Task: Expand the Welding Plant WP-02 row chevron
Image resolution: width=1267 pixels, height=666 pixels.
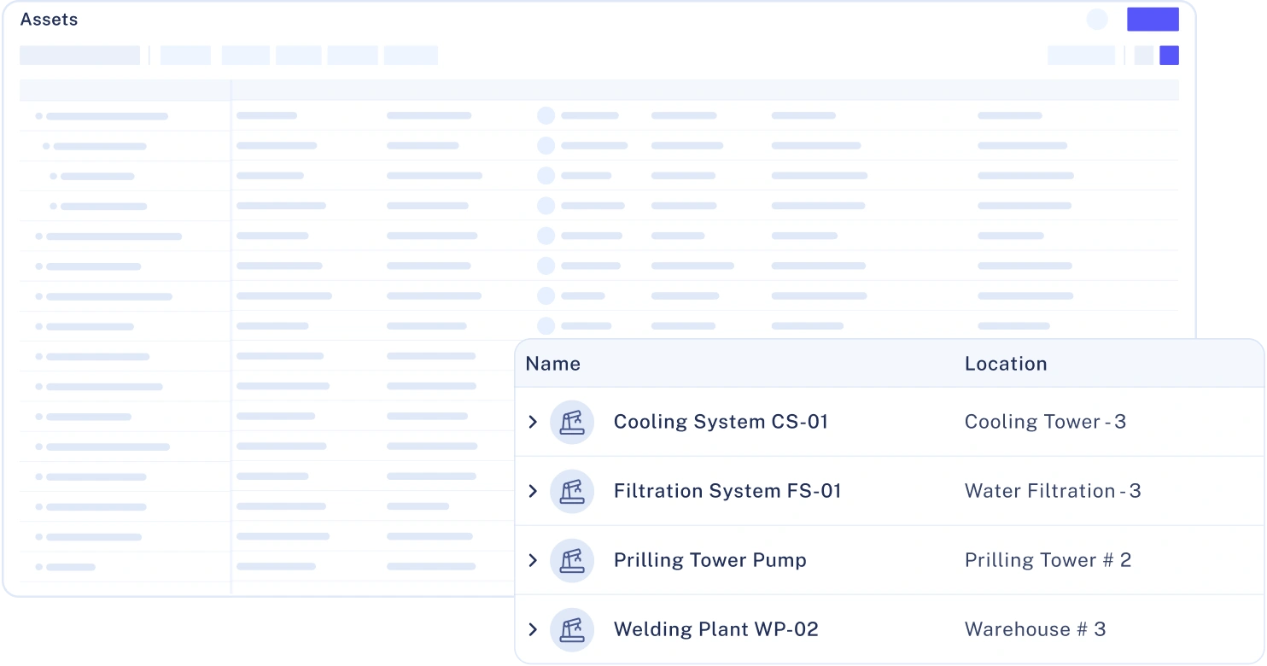Action: pyautogui.click(x=533, y=629)
